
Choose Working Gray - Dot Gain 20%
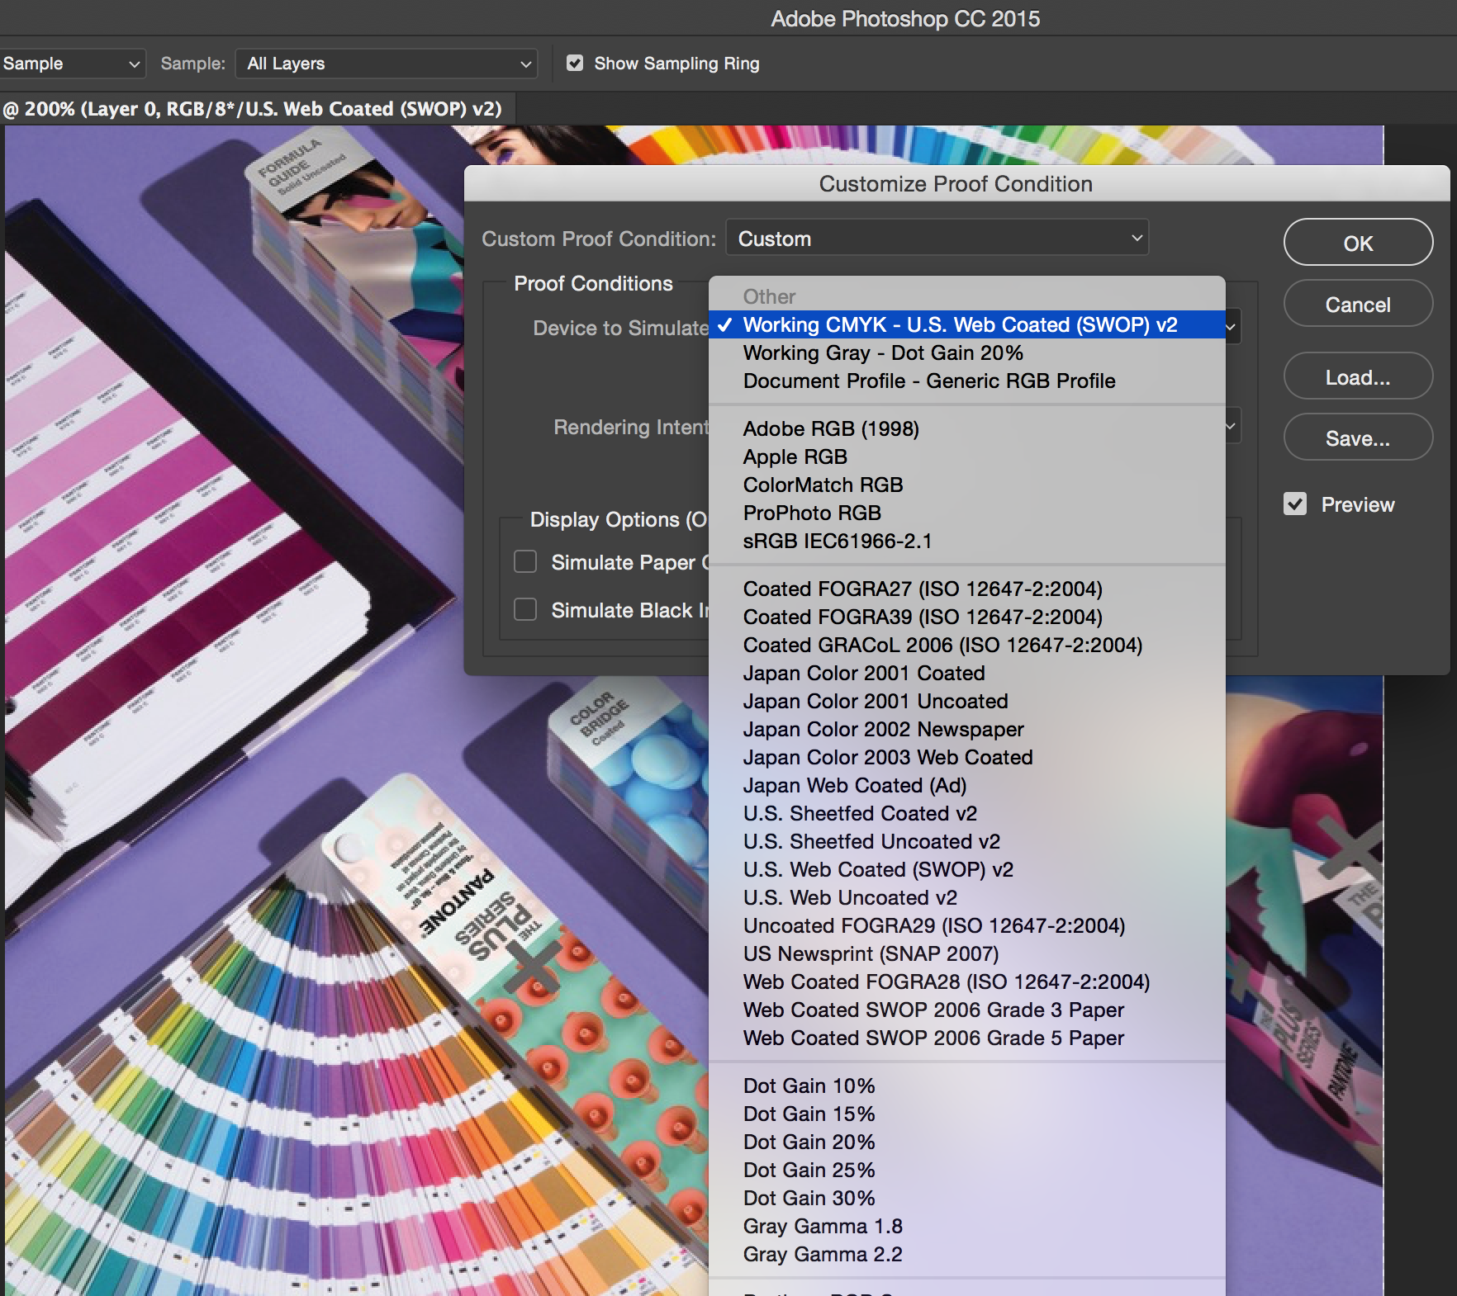(x=882, y=352)
